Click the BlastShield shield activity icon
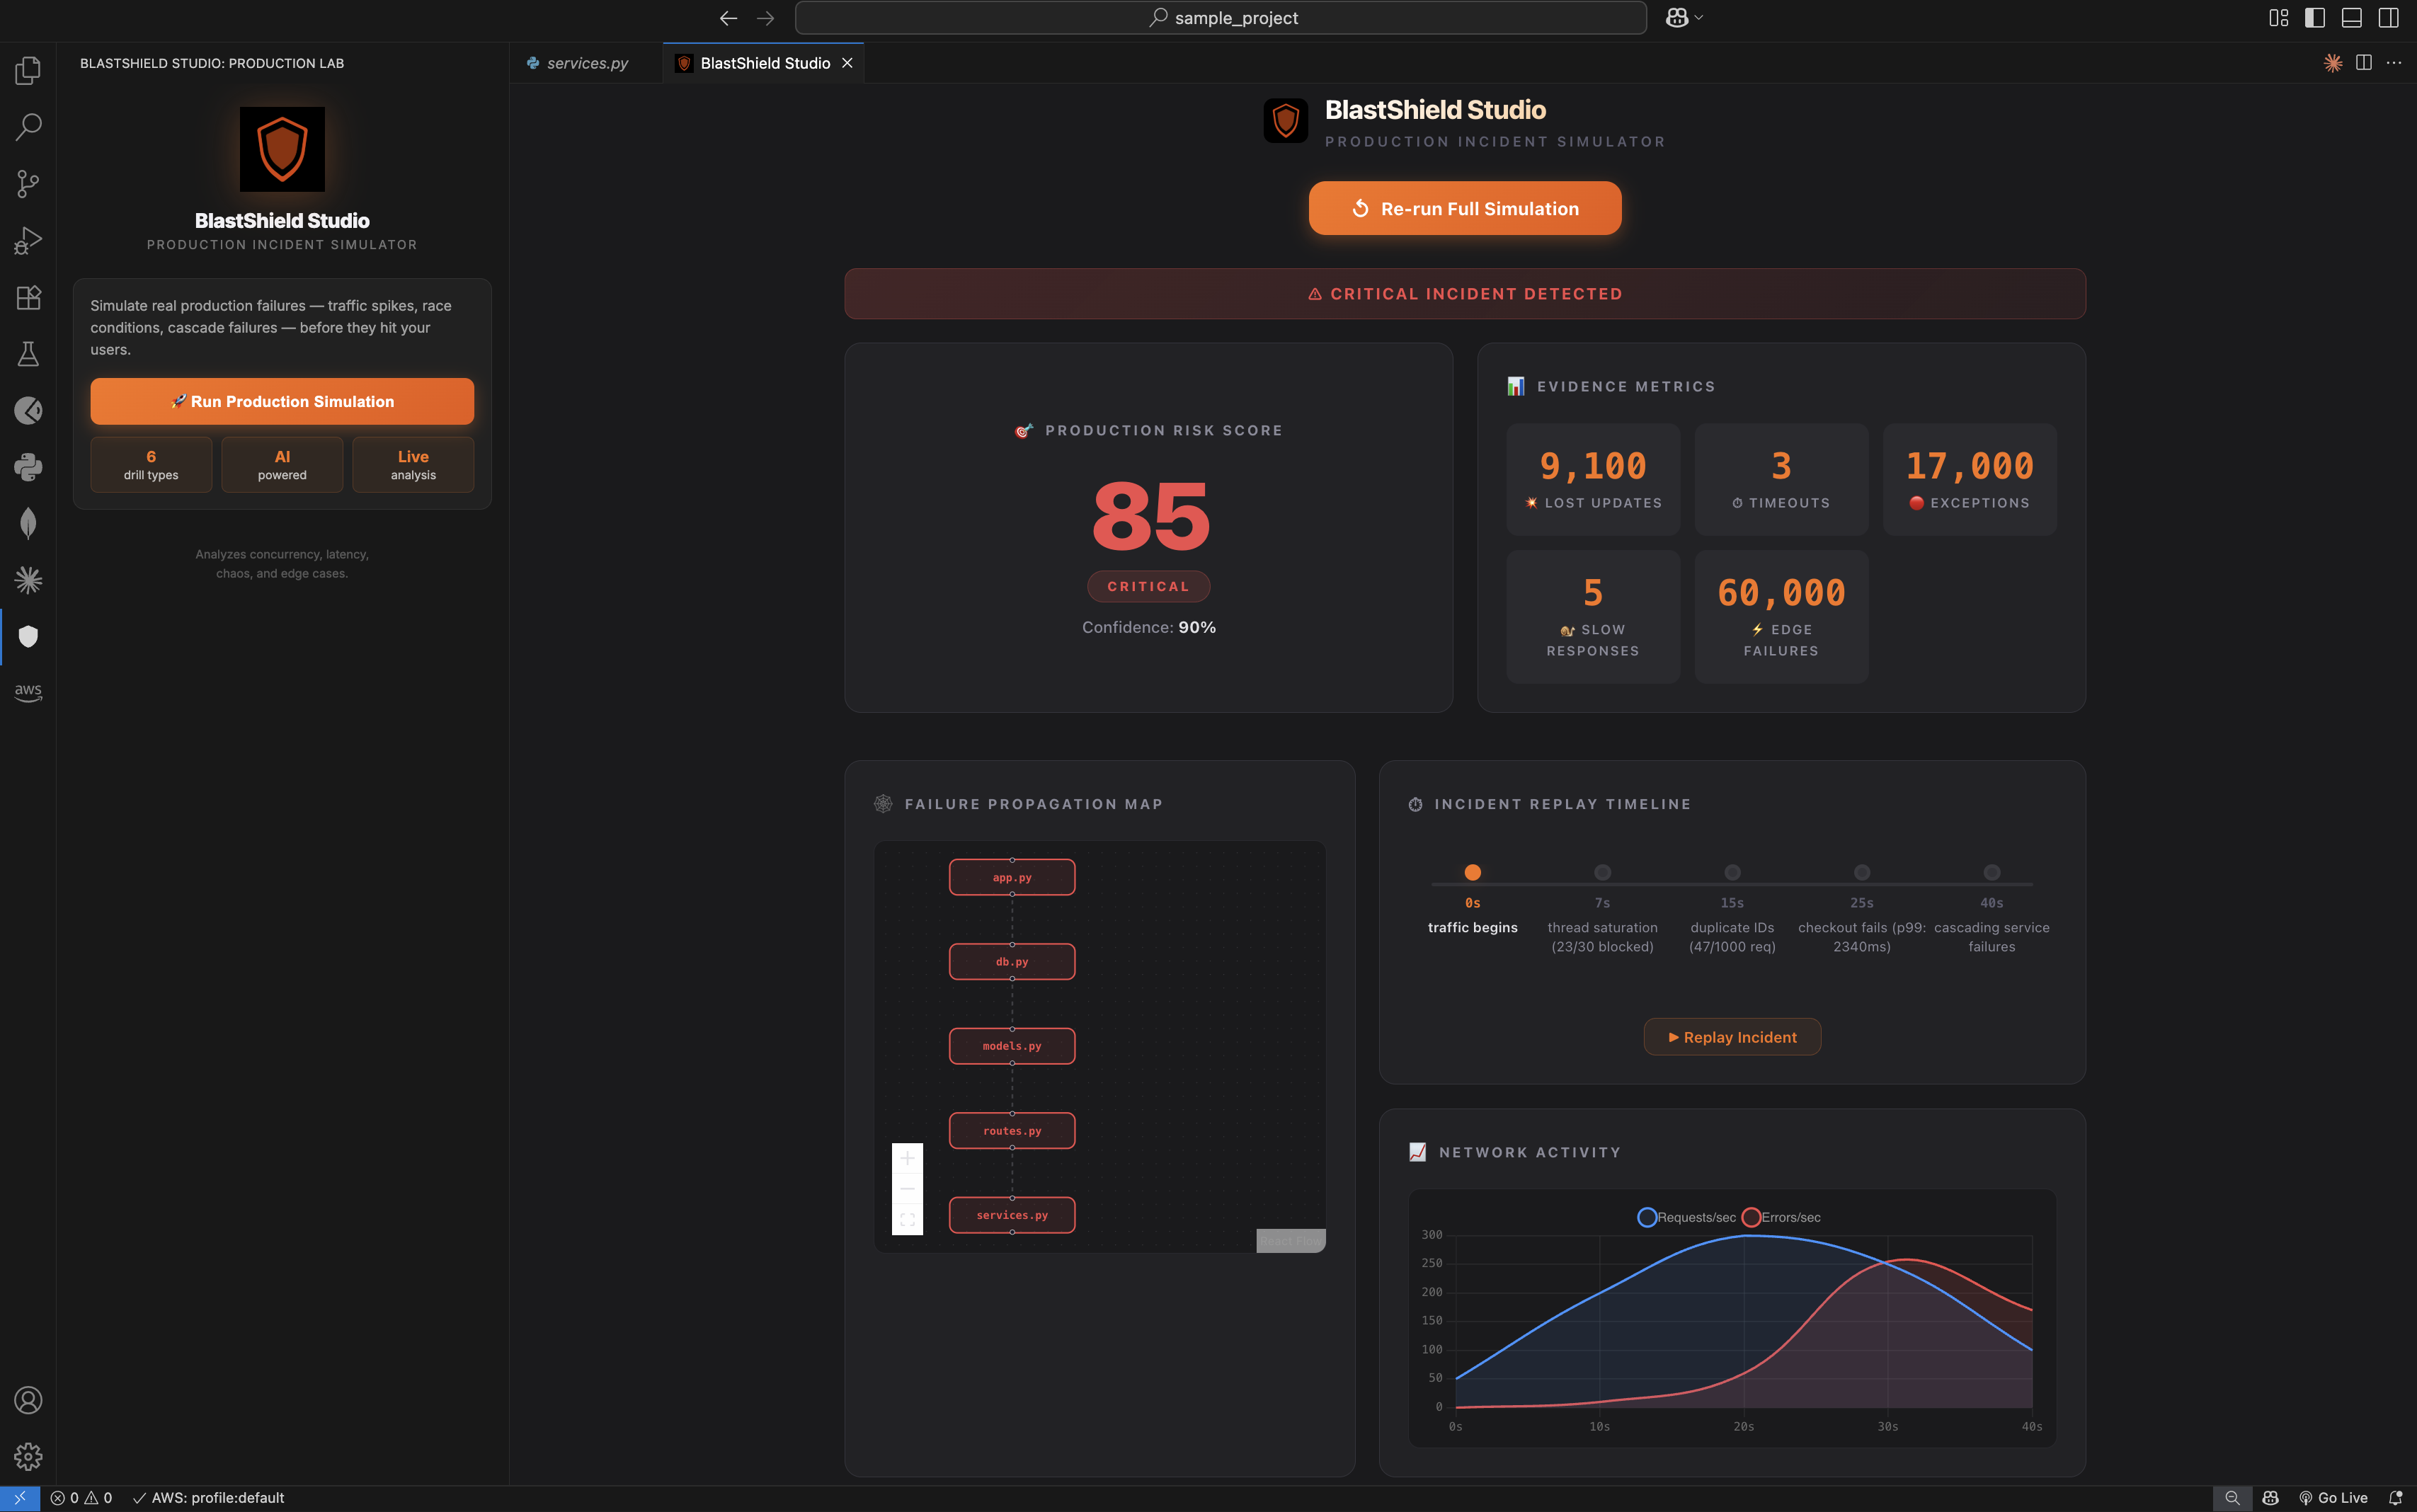 (28, 636)
